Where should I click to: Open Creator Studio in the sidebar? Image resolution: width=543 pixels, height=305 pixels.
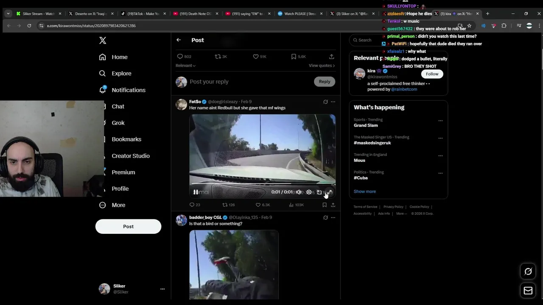(130, 155)
